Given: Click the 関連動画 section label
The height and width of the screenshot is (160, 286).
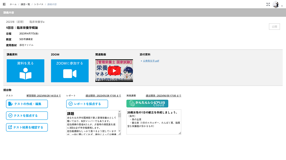Looking at the screenshot, I should [x=101, y=55].
